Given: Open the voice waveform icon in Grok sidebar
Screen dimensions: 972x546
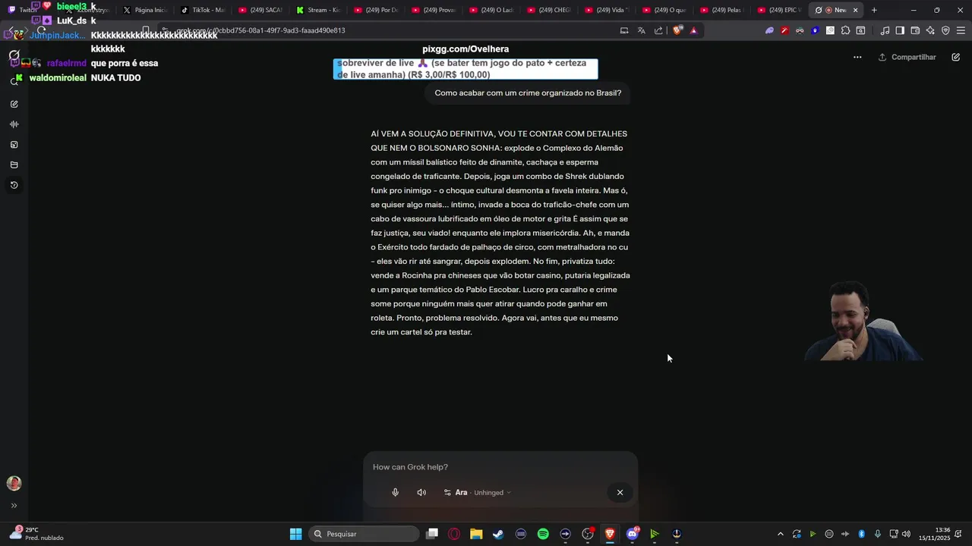Looking at the screenshot, I should (x=14, y=124).
